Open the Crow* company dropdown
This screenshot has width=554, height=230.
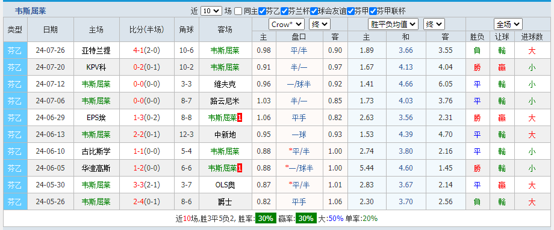click(x=287, y=24)
